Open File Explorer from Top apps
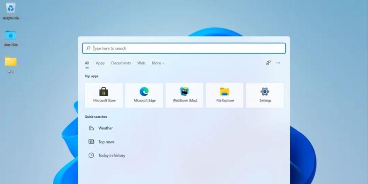This screenshot has height=184, width=368. [225, 95]
